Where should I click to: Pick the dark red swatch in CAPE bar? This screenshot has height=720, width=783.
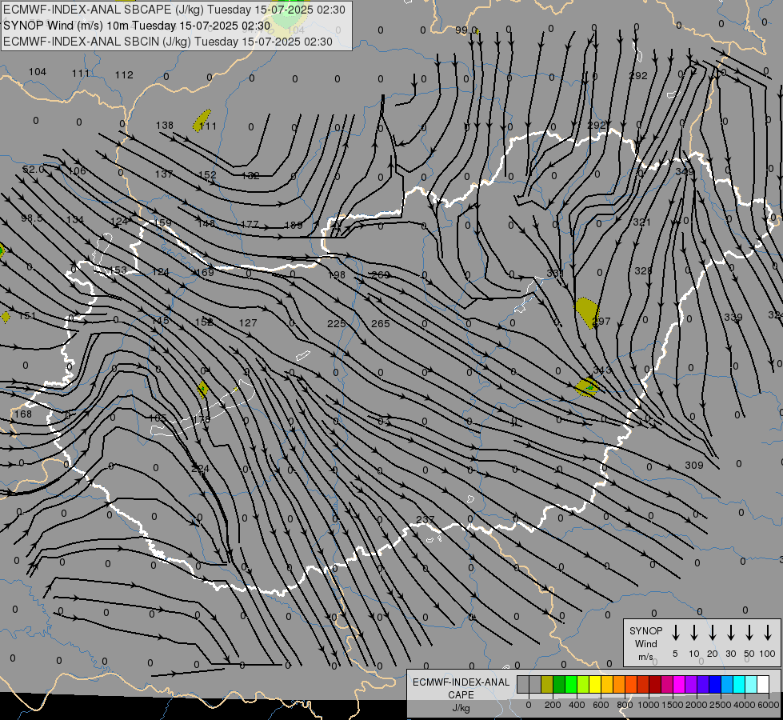point(655,684)
